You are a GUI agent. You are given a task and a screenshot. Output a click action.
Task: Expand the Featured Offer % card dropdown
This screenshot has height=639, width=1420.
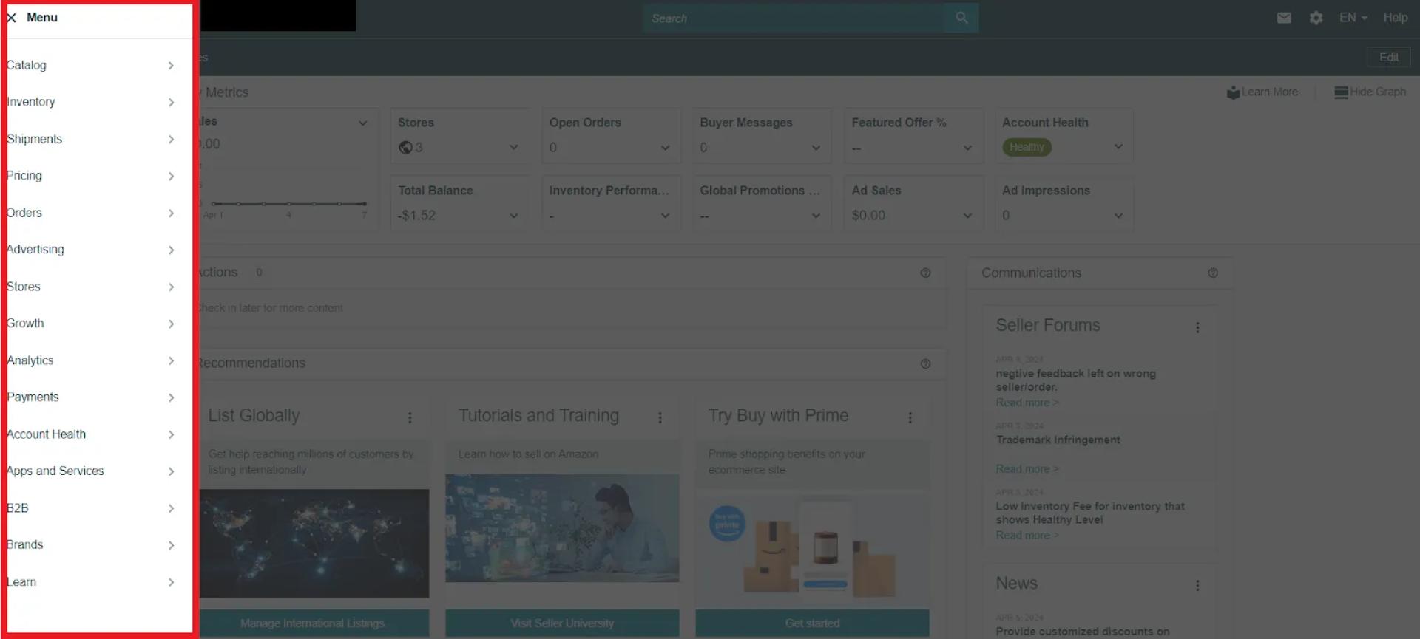(x=967, y=148)
